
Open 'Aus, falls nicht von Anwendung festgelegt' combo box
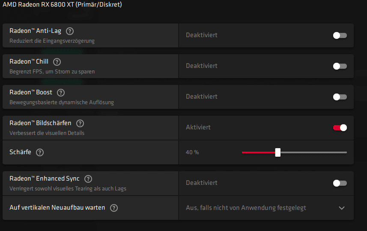pos(266,208)
